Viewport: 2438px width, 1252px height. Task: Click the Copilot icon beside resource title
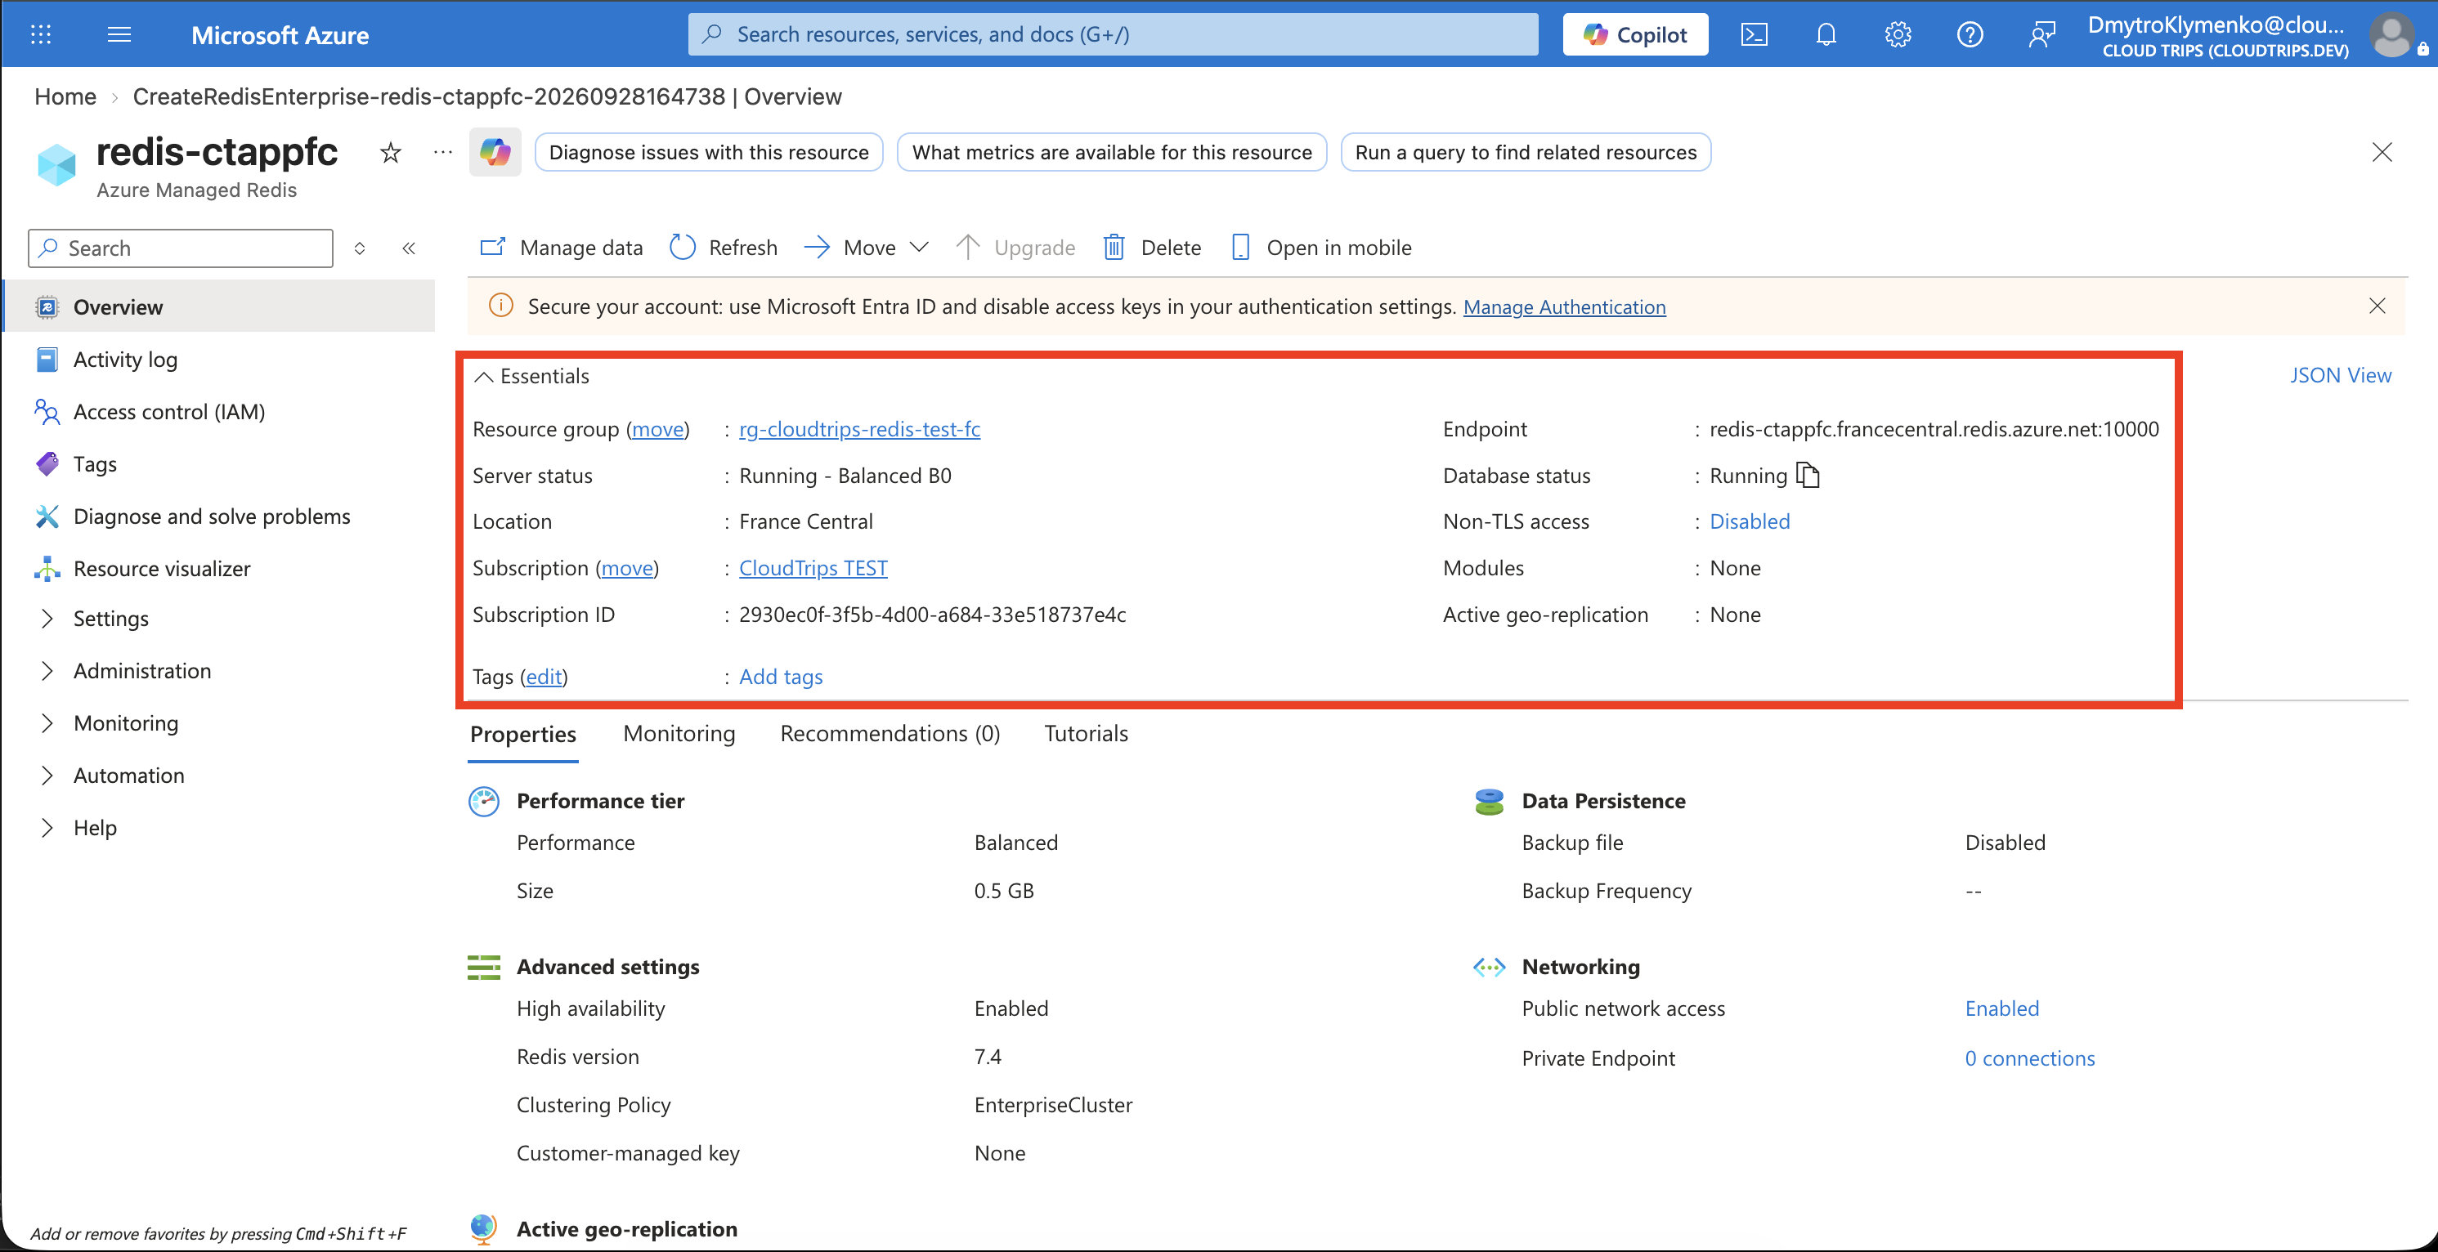495,152
